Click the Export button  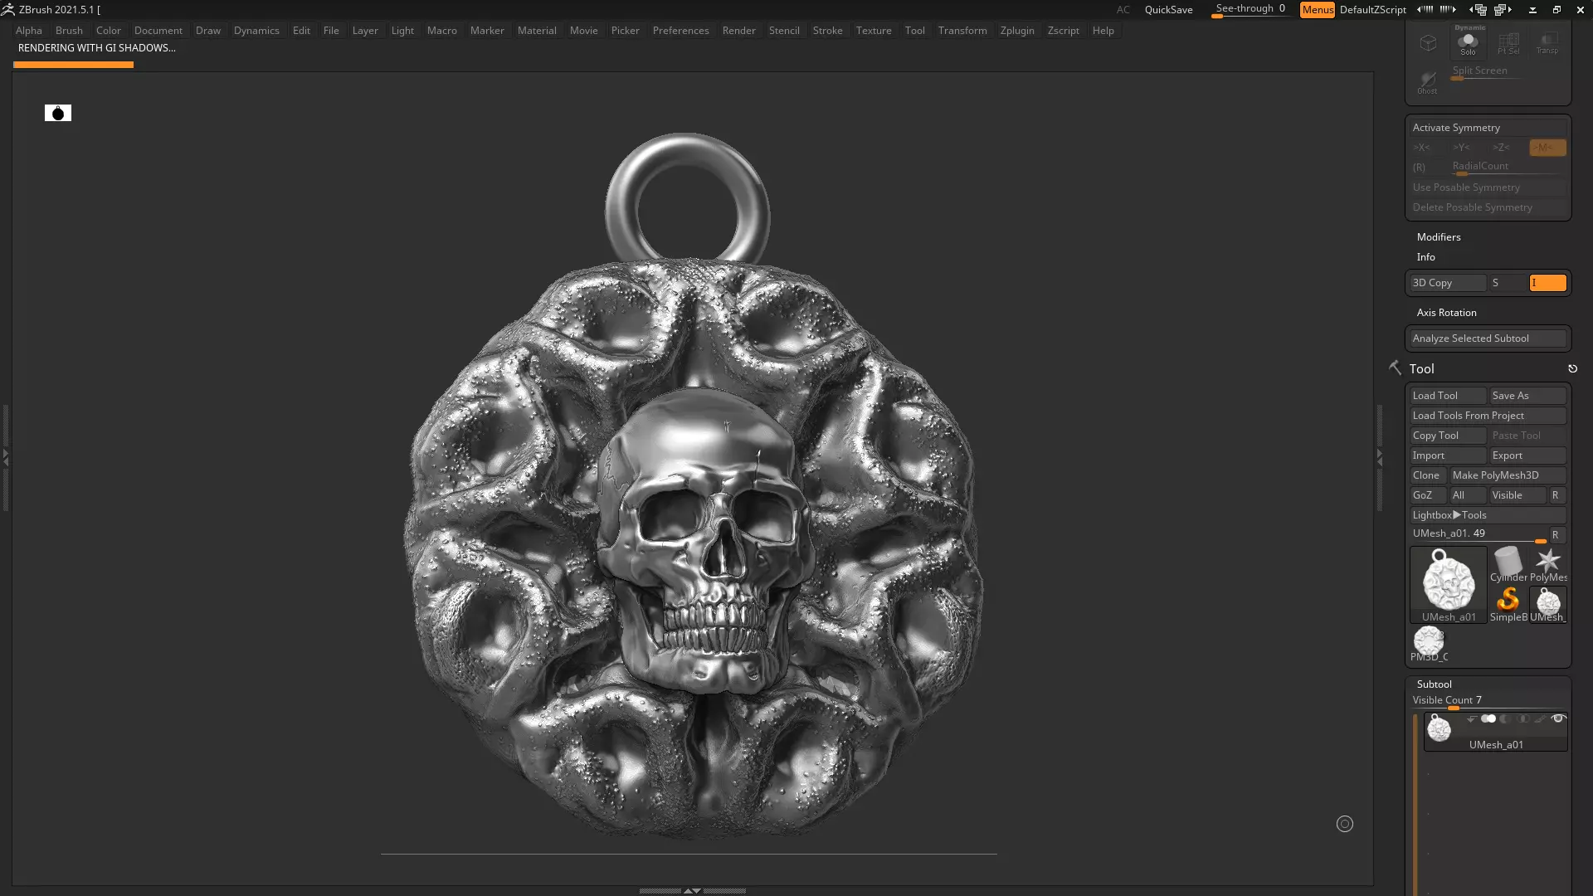click(x=1528, y=455)
